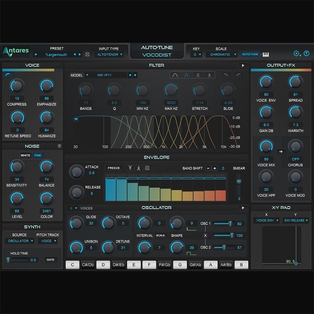Click the OSC 1 level slider
This screenshot has height=314, width=314.
point(224,223)
